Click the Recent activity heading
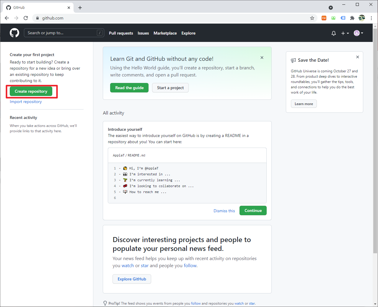Image resolution: width=378 pixels, height=307 pixels. [x=23, y=117]
